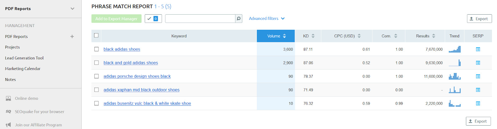This screenshot has height=129, width=497.
Task: Open the black and gold adidas shoes keyword link
Action: coord(130,63)
